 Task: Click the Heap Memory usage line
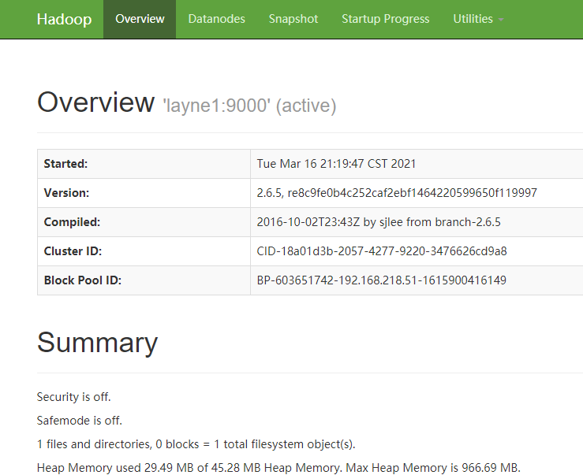click(278, 467)
